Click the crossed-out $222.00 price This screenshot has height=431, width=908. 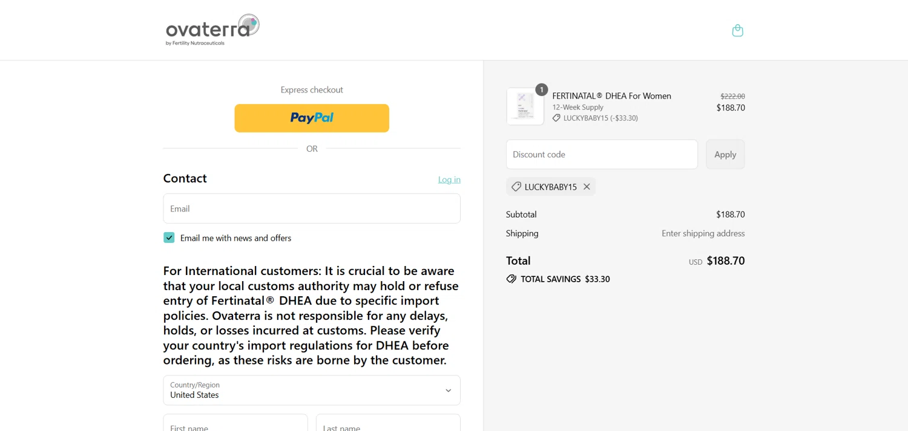pyautogui.click(x=732, y=96)
